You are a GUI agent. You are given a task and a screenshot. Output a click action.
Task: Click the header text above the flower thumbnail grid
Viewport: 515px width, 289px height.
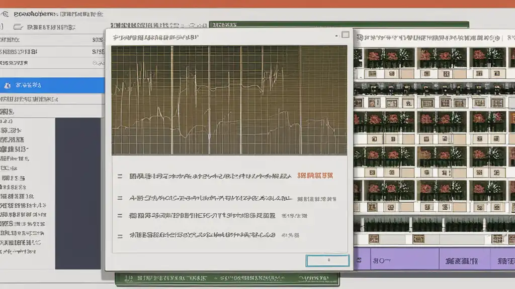(428, 38)
